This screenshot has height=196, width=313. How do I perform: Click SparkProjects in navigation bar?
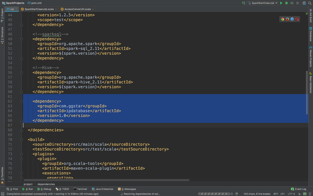click(13, 3)
